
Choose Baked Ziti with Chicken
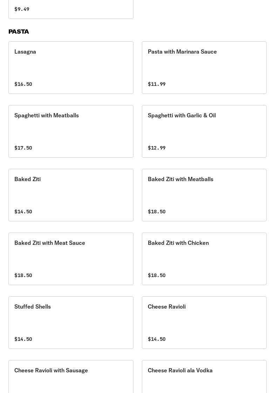204,259
